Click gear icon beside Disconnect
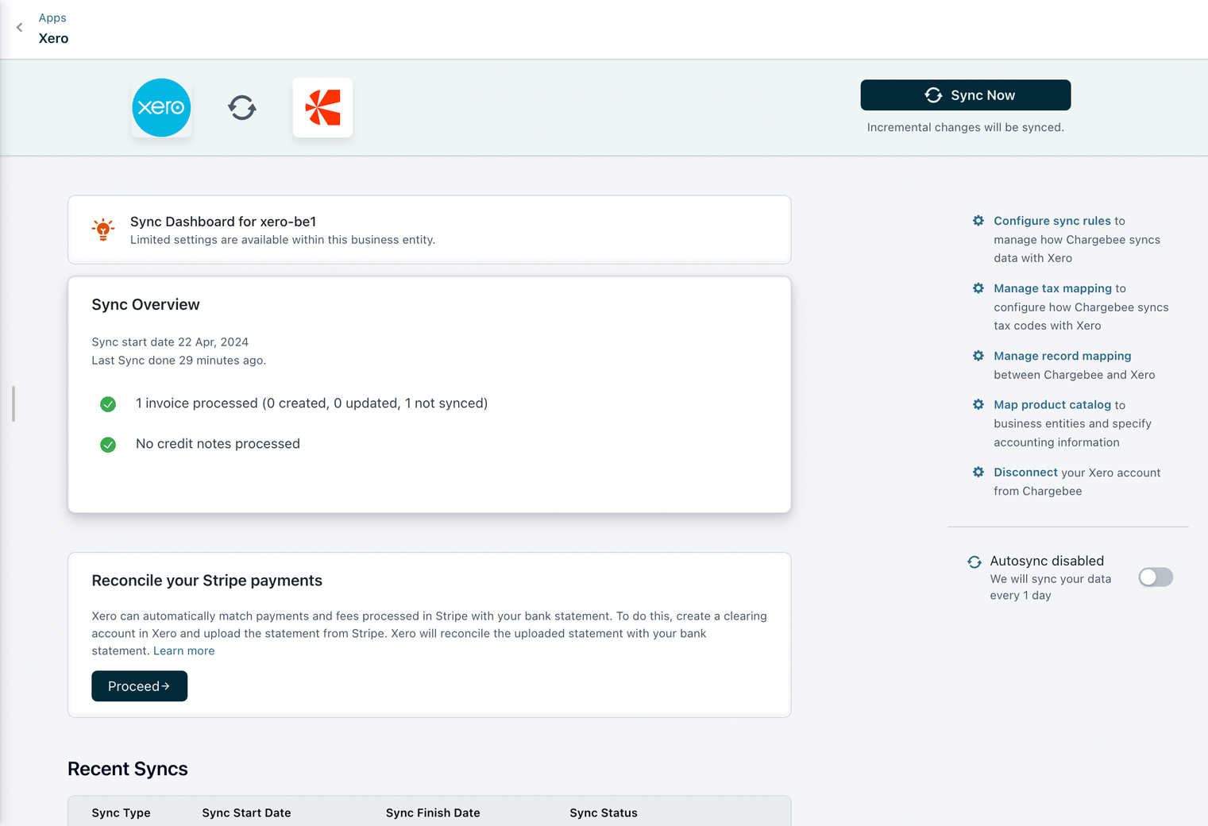Screen dimensions: 1208x826 (978, 472)
